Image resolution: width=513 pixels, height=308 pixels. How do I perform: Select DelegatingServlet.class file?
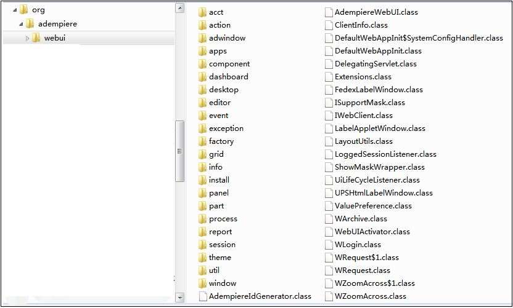[x=371, y=64]
